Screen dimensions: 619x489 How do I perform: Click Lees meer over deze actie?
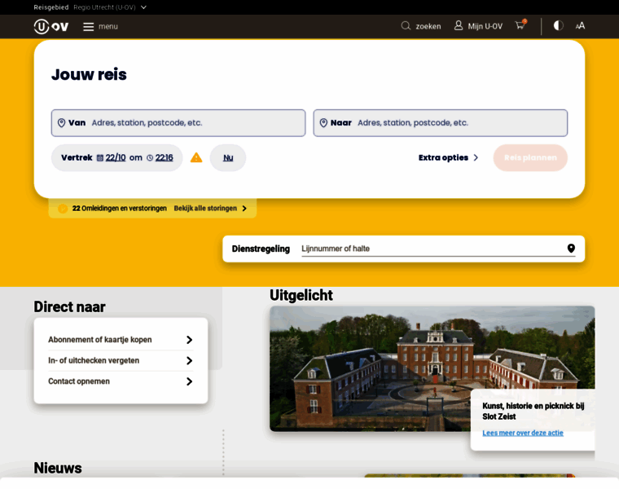[522, 433]
